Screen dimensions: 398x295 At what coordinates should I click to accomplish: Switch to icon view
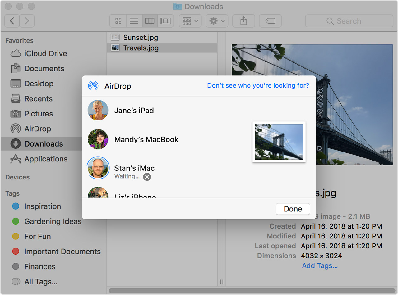[118, 21]
